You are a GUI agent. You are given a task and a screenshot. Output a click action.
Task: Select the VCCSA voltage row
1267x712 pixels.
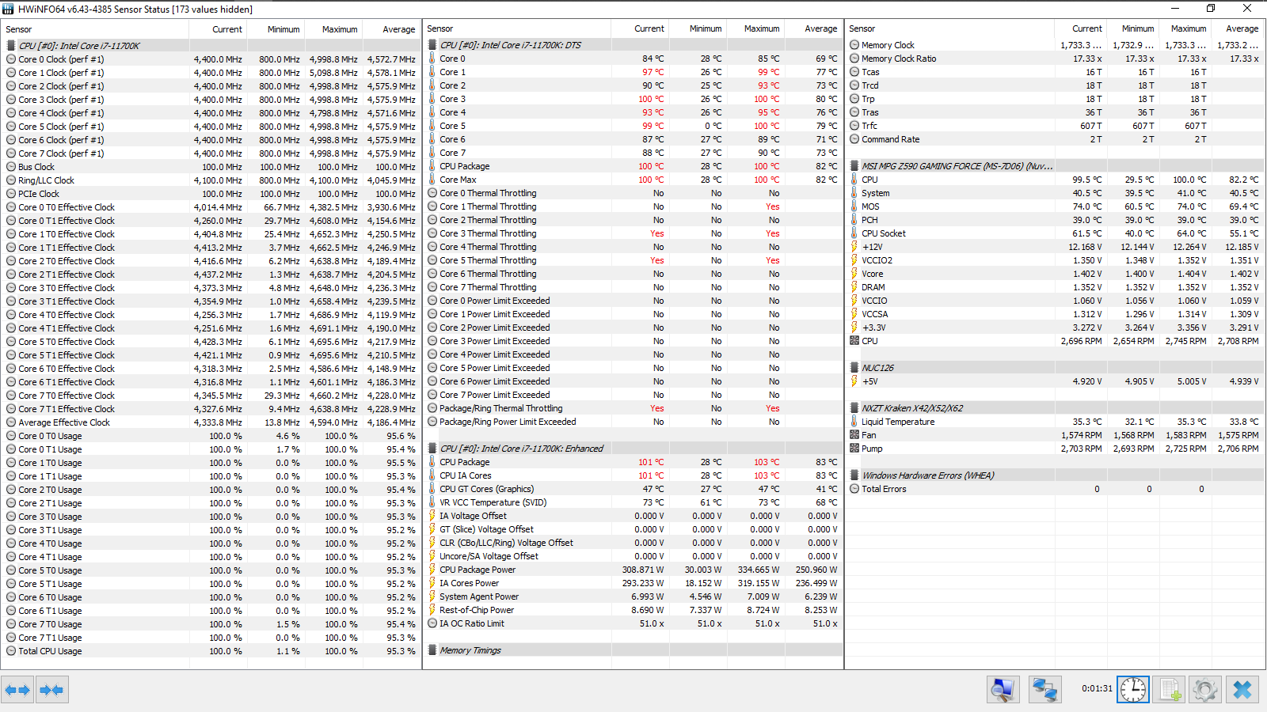(1055, 314)
